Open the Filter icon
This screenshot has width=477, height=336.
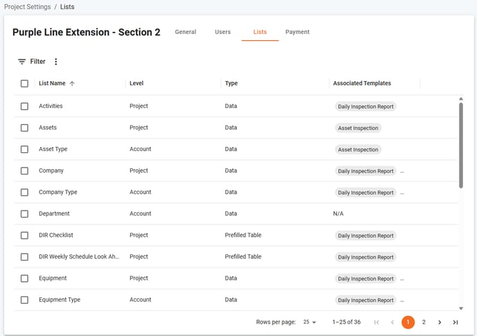coord(21,62)
